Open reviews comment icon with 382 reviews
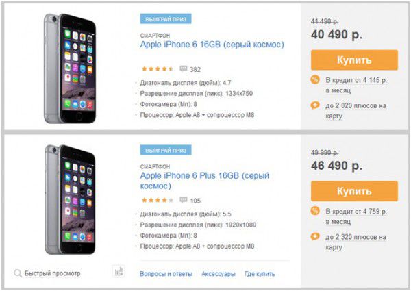This screenshot has height=291, width=411. pyautogui.click(x=183, y=69)
